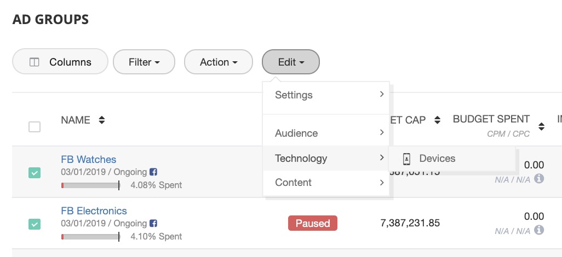Viewport: 562px width, 257px height.
Task: Select Devices in the Technology submenu
Action: [x=437, y=159]
